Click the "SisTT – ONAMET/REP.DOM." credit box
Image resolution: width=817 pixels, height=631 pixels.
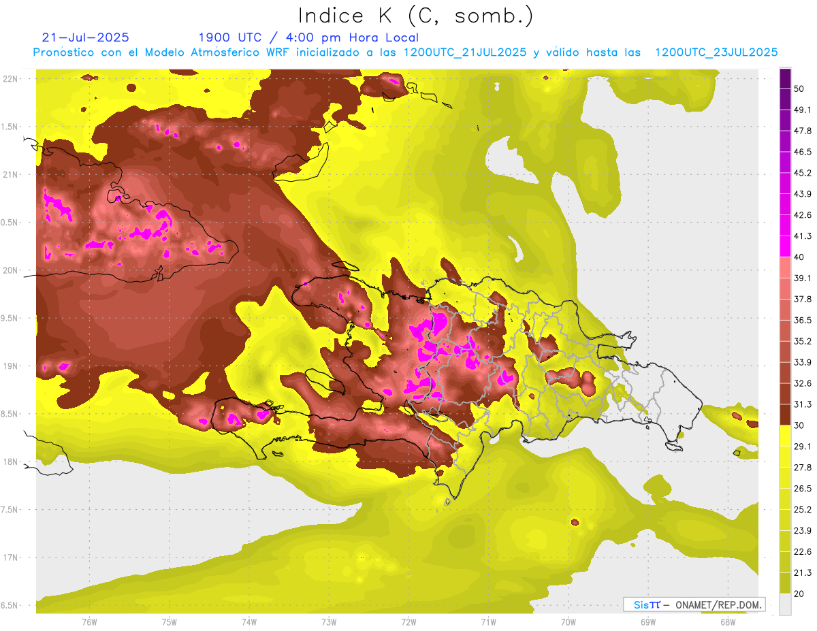(694, 604)
